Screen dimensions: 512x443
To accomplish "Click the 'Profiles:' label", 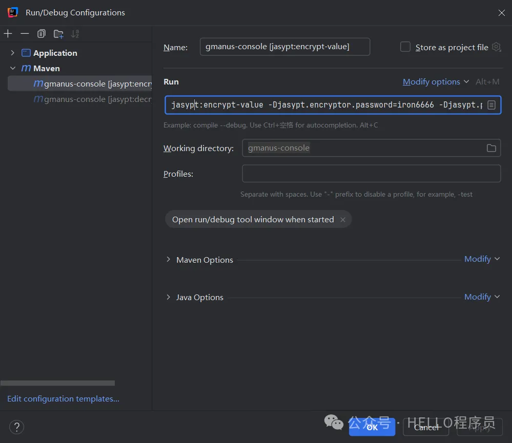I will [x=178, y=174].
